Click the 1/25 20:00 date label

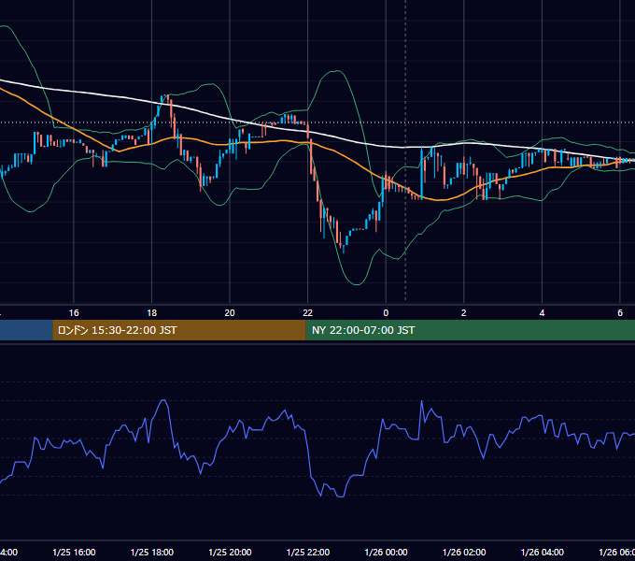coord(230,552)
